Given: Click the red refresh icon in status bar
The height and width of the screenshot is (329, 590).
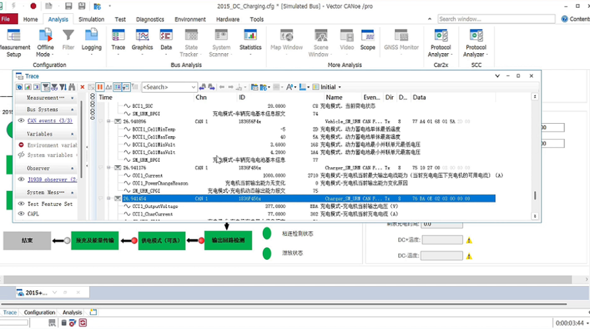Looking at the screenshot, I should 83,322.
